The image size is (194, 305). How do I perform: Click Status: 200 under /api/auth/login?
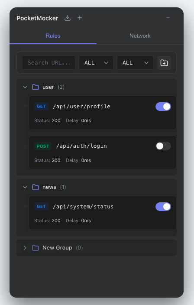click(x=47, y=160)
